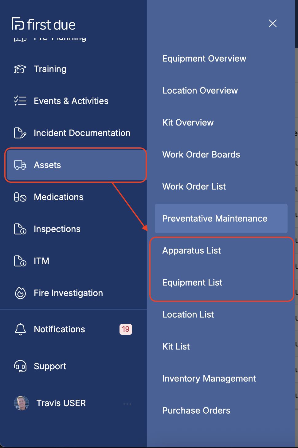Open the Inspections module

[57, 229]
